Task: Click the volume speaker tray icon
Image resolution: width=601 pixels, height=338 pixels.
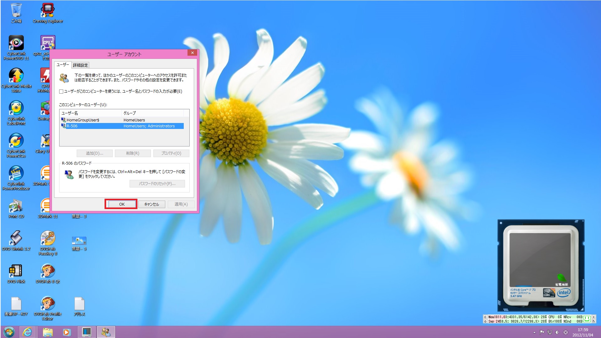Action: (x=557, y=332)
